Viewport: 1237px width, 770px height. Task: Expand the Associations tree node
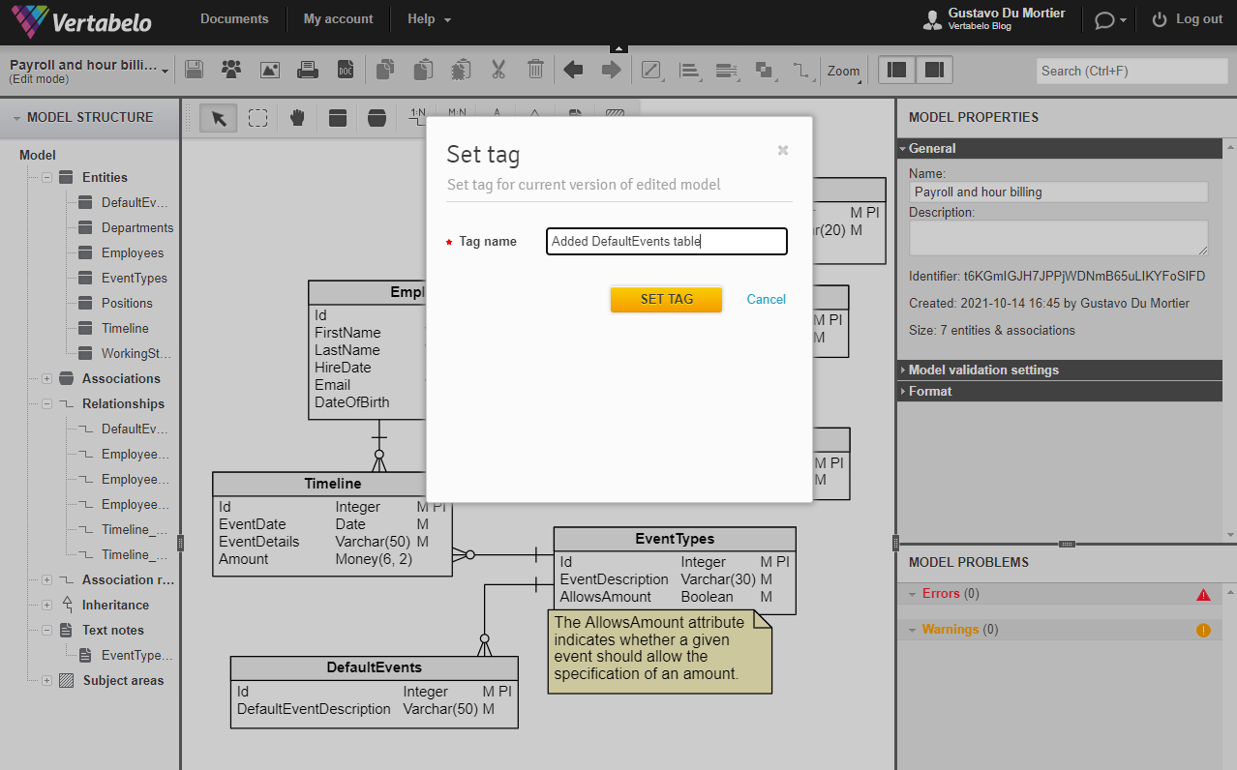tap(46, 379)
